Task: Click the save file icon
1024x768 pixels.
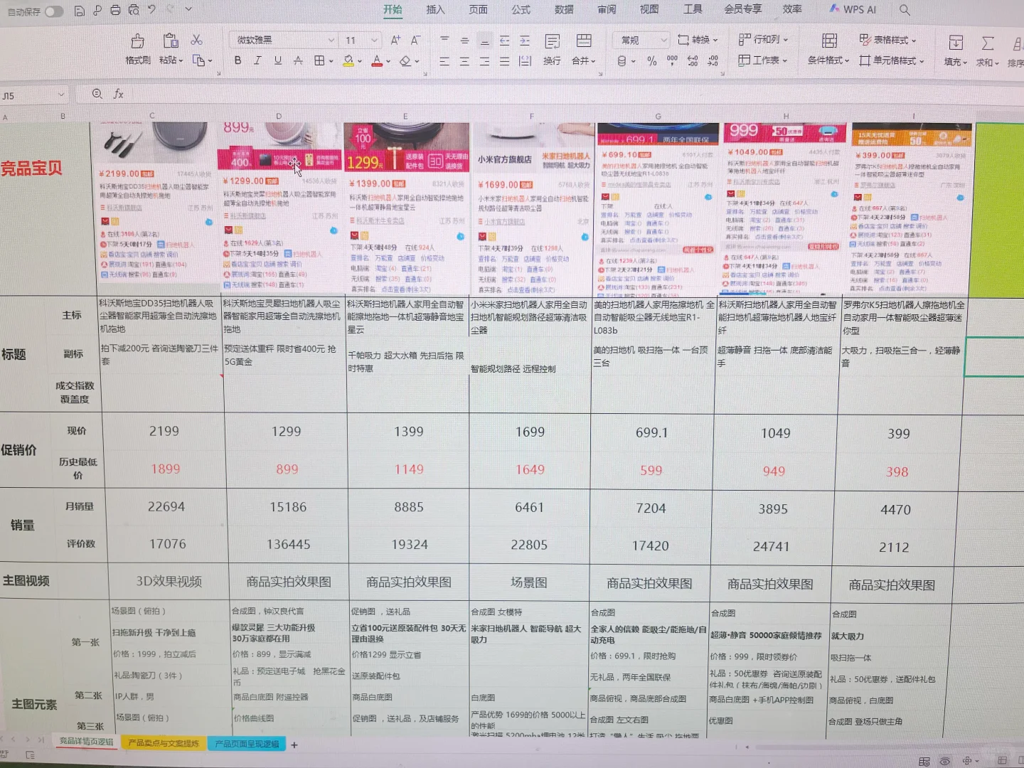Action: [79, 11]
